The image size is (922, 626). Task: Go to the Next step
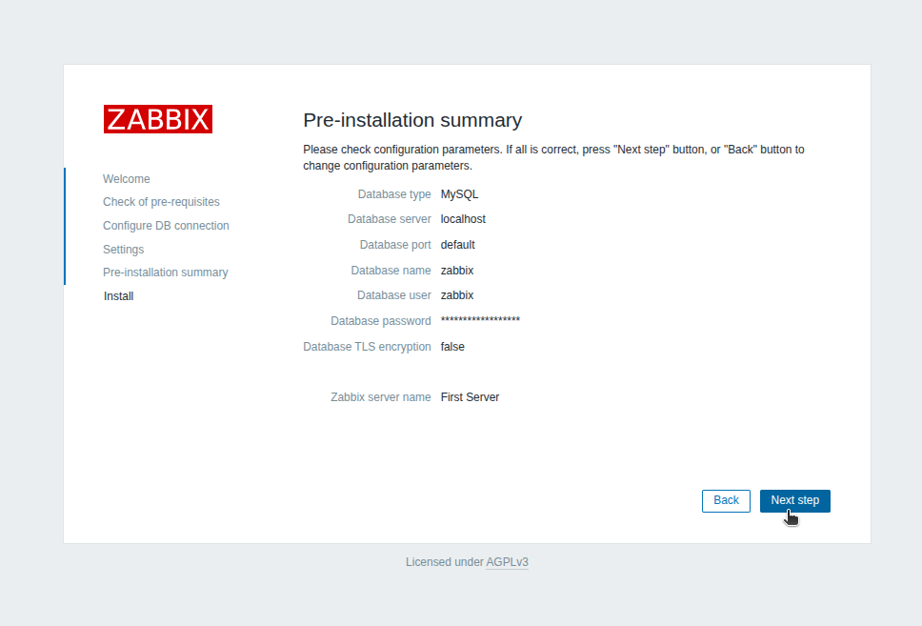pos(795,500)
